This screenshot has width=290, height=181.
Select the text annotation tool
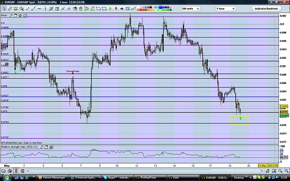[x=57, y=9]
